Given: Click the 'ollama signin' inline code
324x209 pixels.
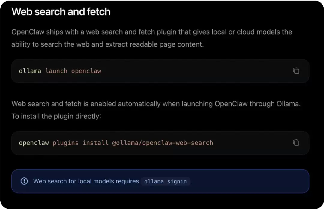Looking at the screenshot, I should click(x=165, y=181).
